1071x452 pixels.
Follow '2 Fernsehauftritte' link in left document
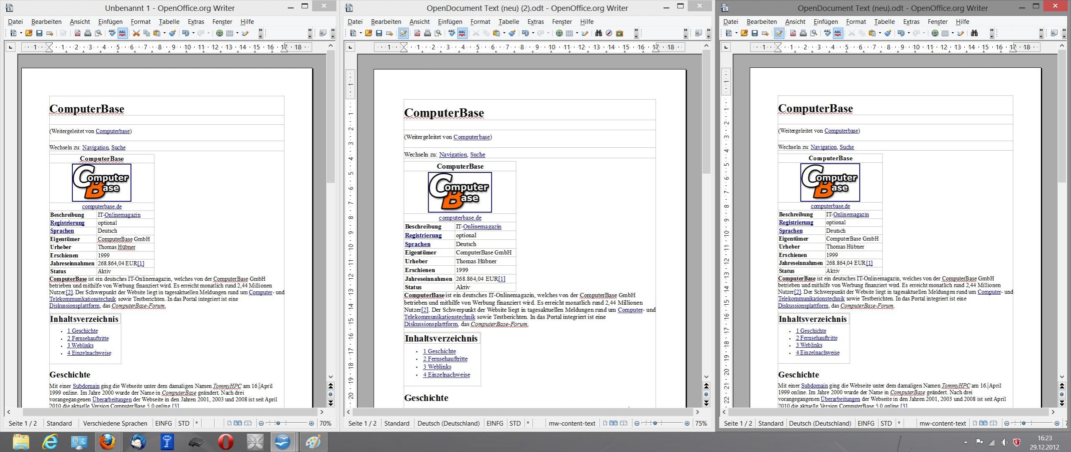point(88,338)
